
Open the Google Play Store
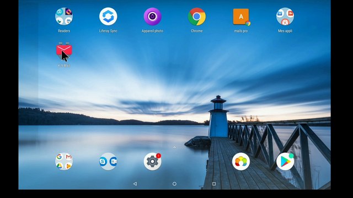[285, 161]
